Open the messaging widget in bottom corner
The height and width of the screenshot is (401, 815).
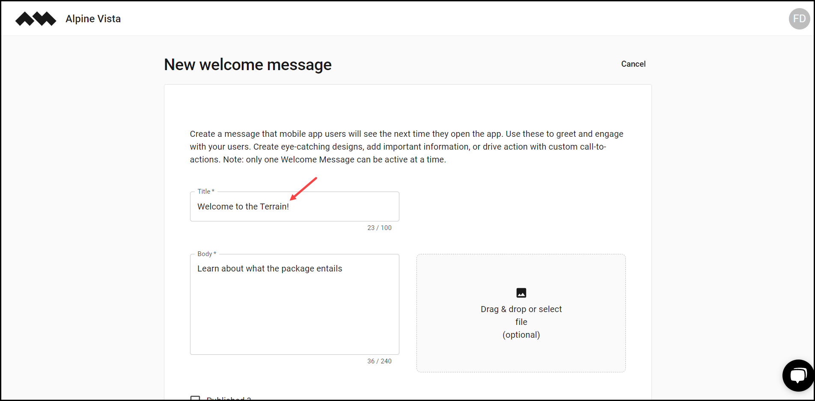(x=798, y=375)
